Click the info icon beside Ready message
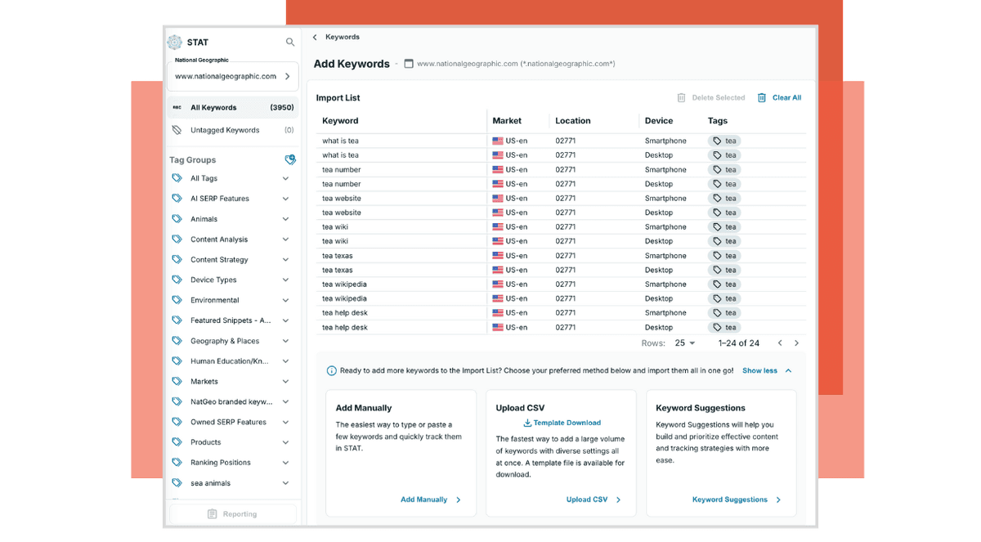The width and height of the screenshot is (981, 542). (x=331, y=371)
